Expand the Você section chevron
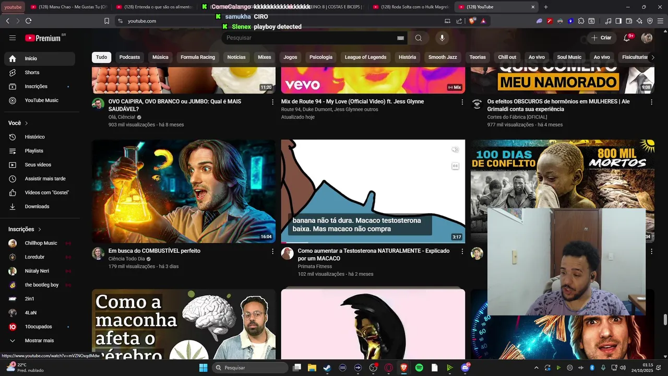The height and width of the screenshot is (376, 668). pyautogui.click(x=26, y=123)
